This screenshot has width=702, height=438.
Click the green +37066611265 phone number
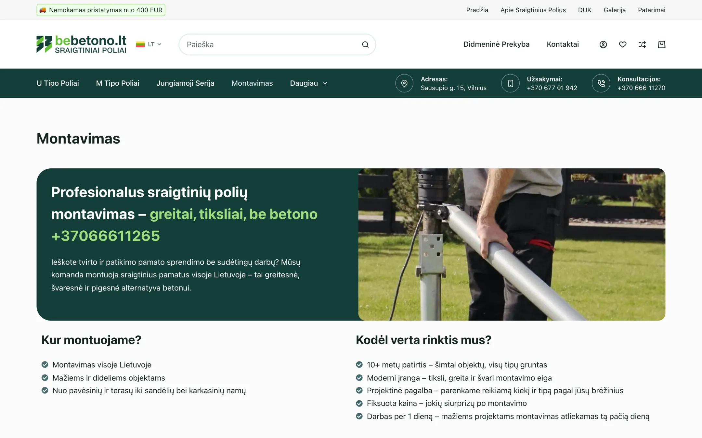coord(106,236)
